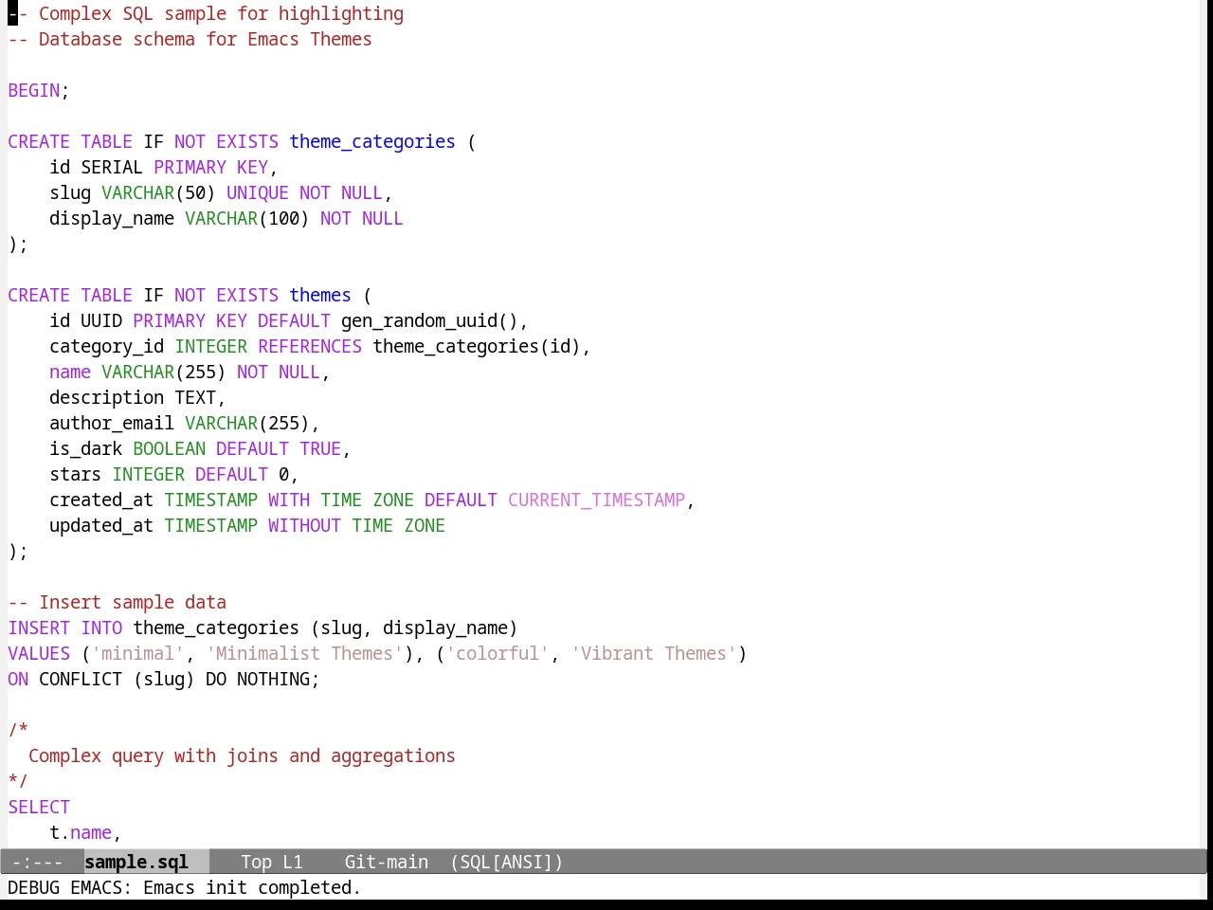Click Git-main version control indicator
The width and height of the screenshot is (1213, 910).
387,862
